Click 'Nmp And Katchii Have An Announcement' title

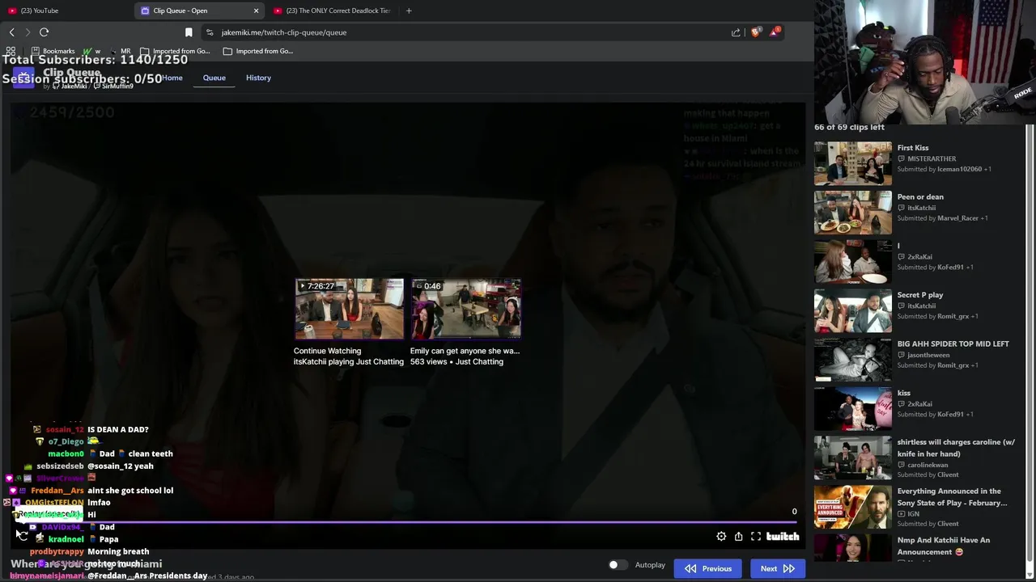944,546
